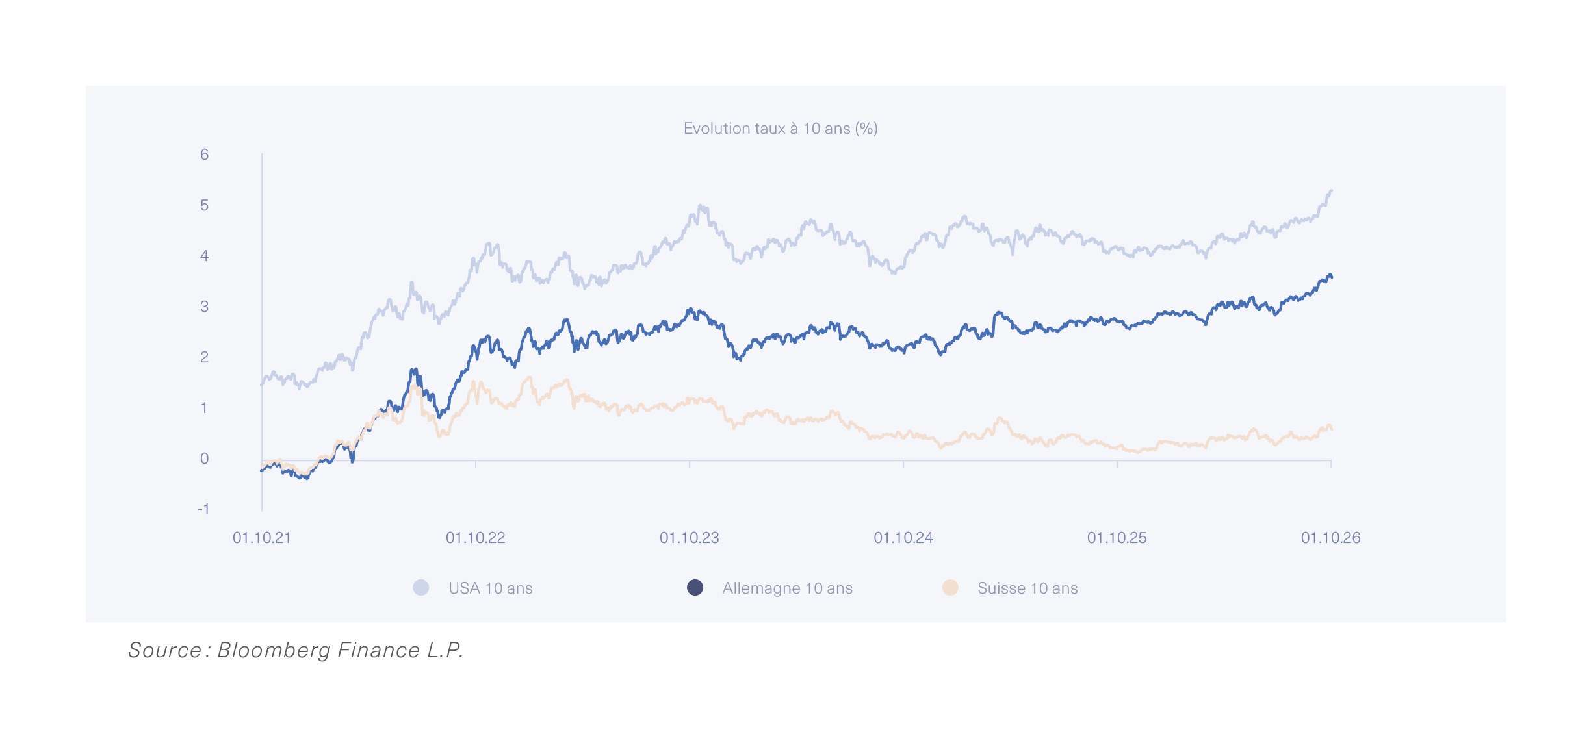The image size is (1589, 743).
Task: Click the USA 10 ans legend dot
Action: (x=421, y=588)
